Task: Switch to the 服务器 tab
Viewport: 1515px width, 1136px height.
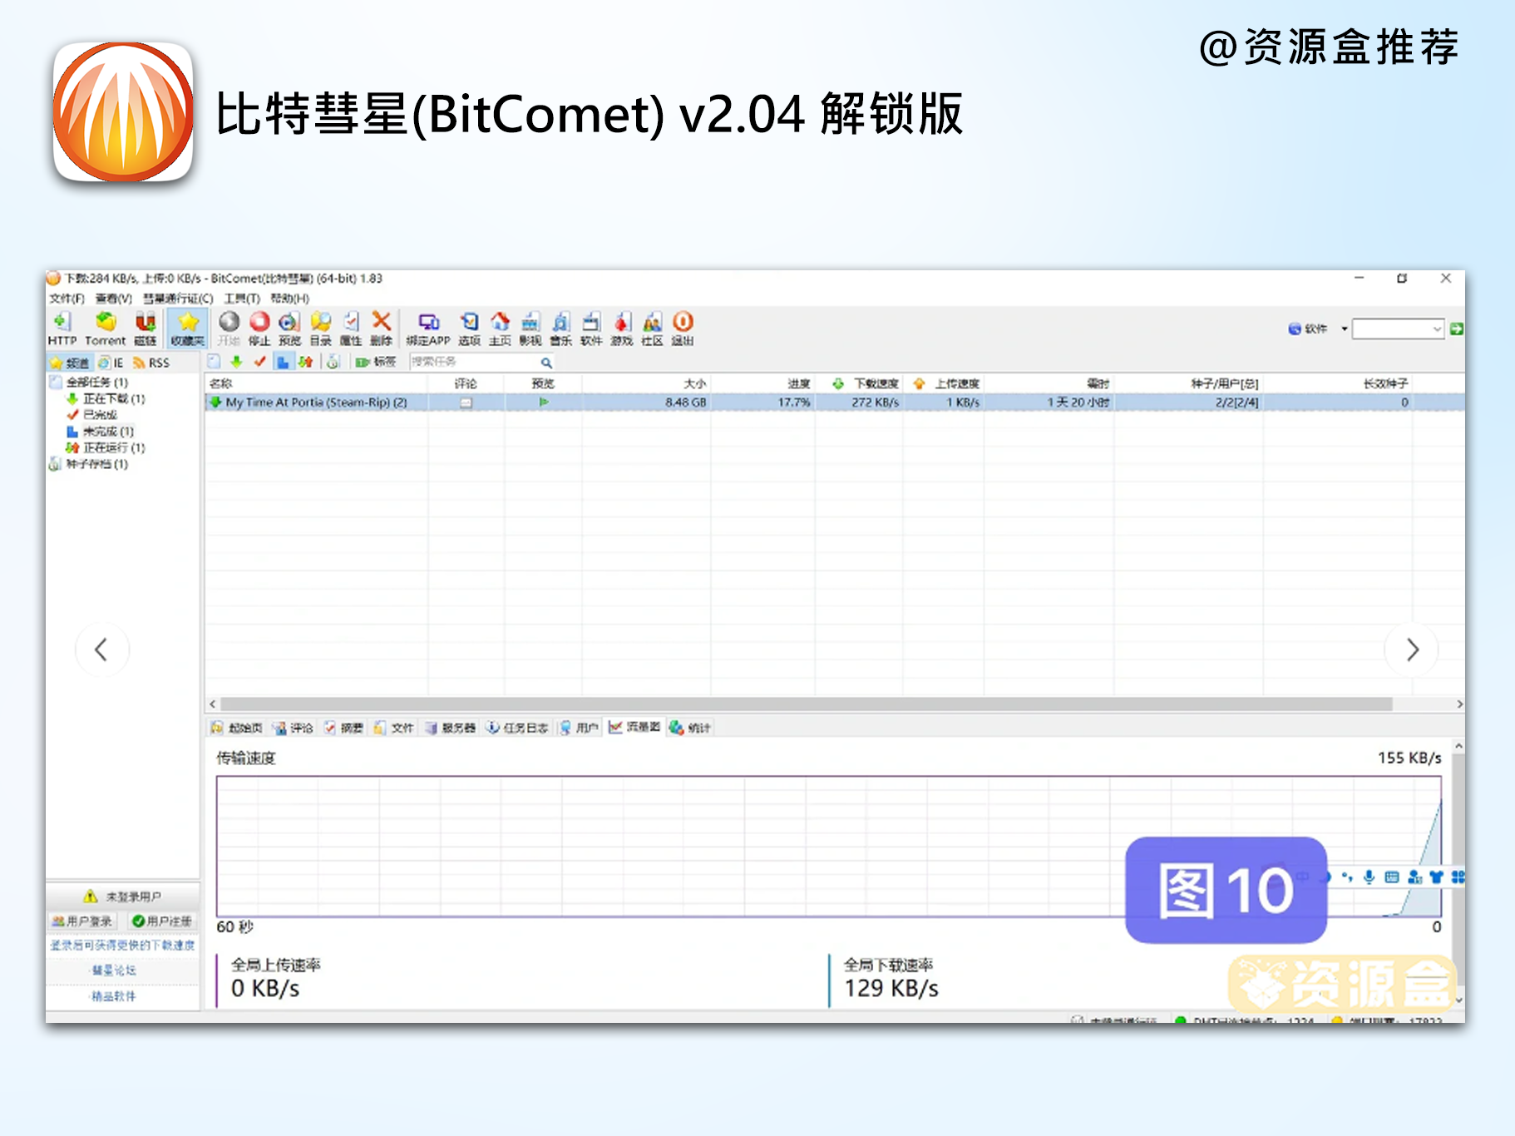Action: [451, 728]
